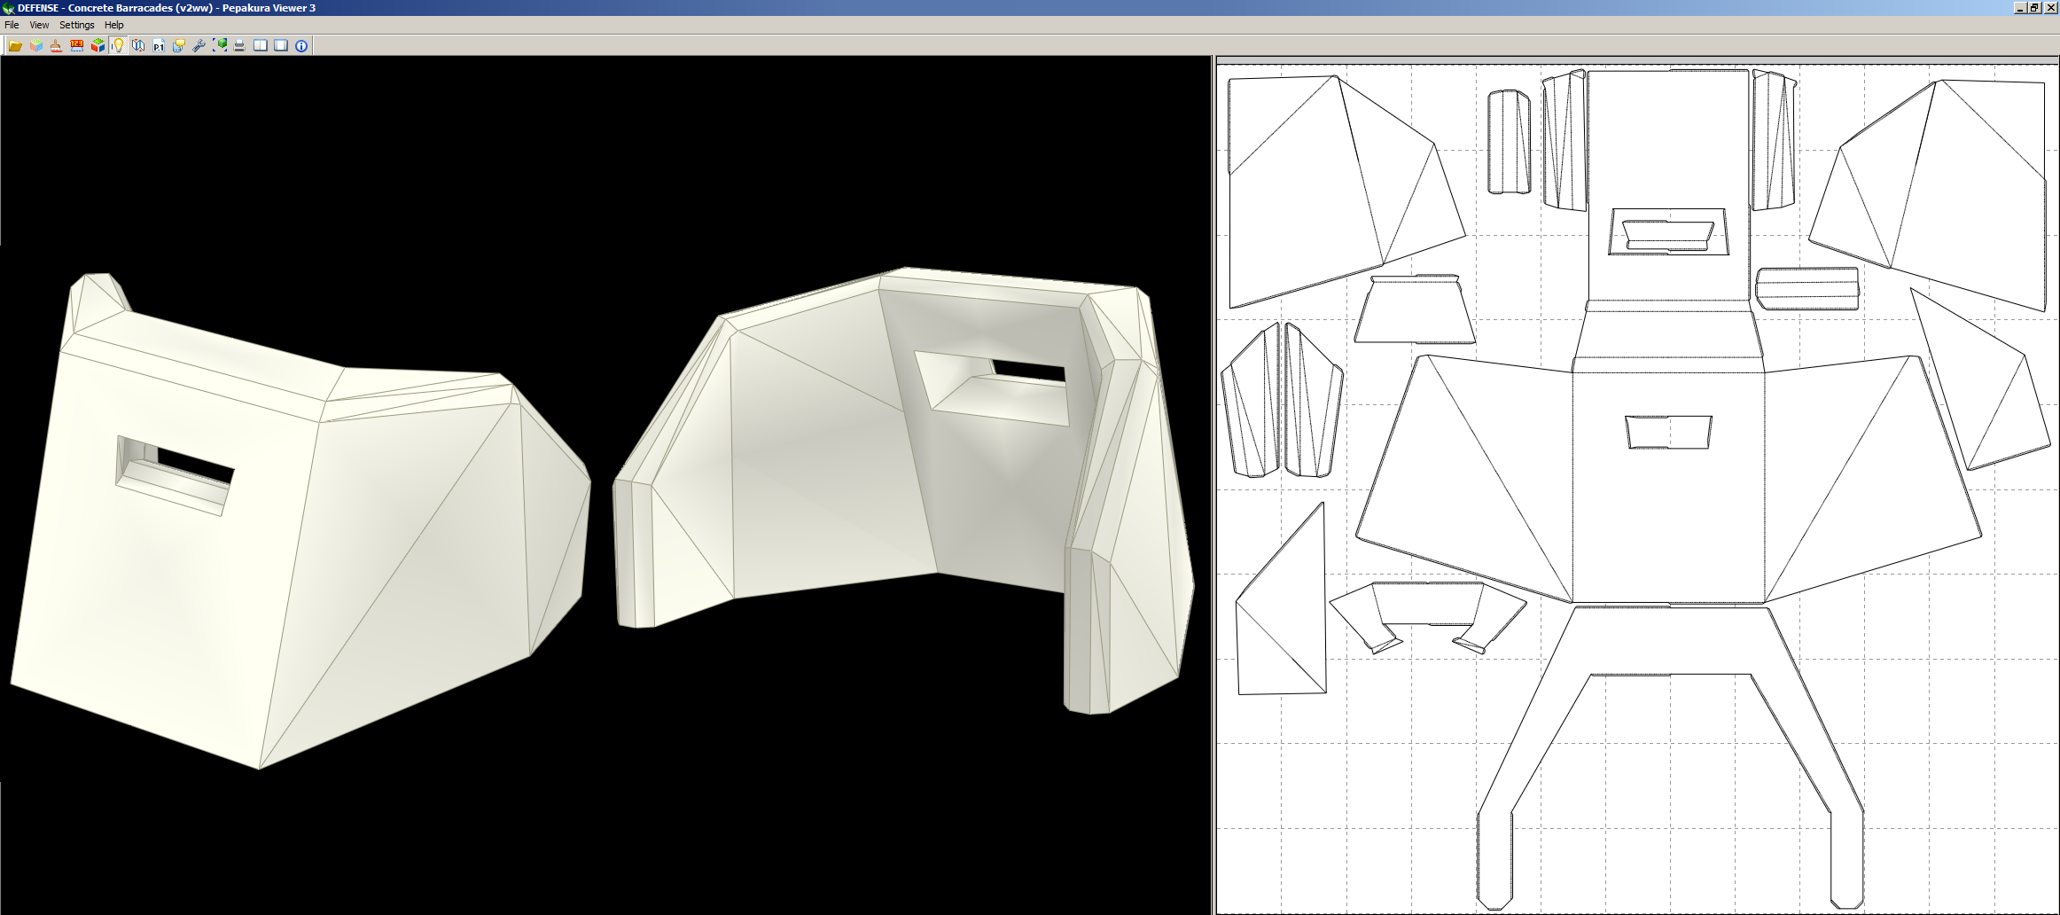This screenshot has height=915, width=2060.
Task: Open the Help menu
Action: [x=114, y=25]
